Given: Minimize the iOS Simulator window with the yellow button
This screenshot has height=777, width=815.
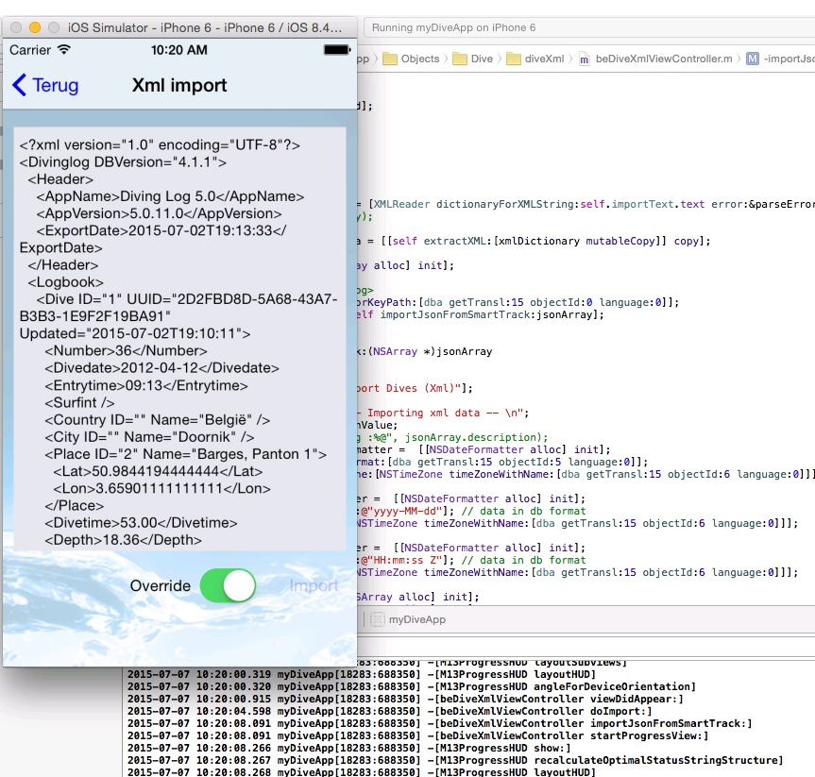Looking at the screenshot, I should (35, 27).
